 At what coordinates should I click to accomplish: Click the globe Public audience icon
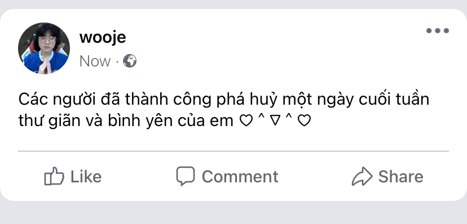(x=130, y=61)
